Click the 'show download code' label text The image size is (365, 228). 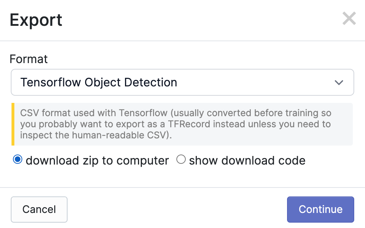coord(246,160)
